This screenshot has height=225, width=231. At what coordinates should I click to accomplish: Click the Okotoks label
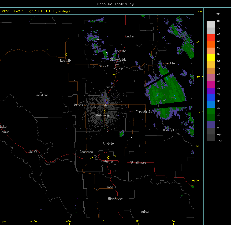click(110, 187)
